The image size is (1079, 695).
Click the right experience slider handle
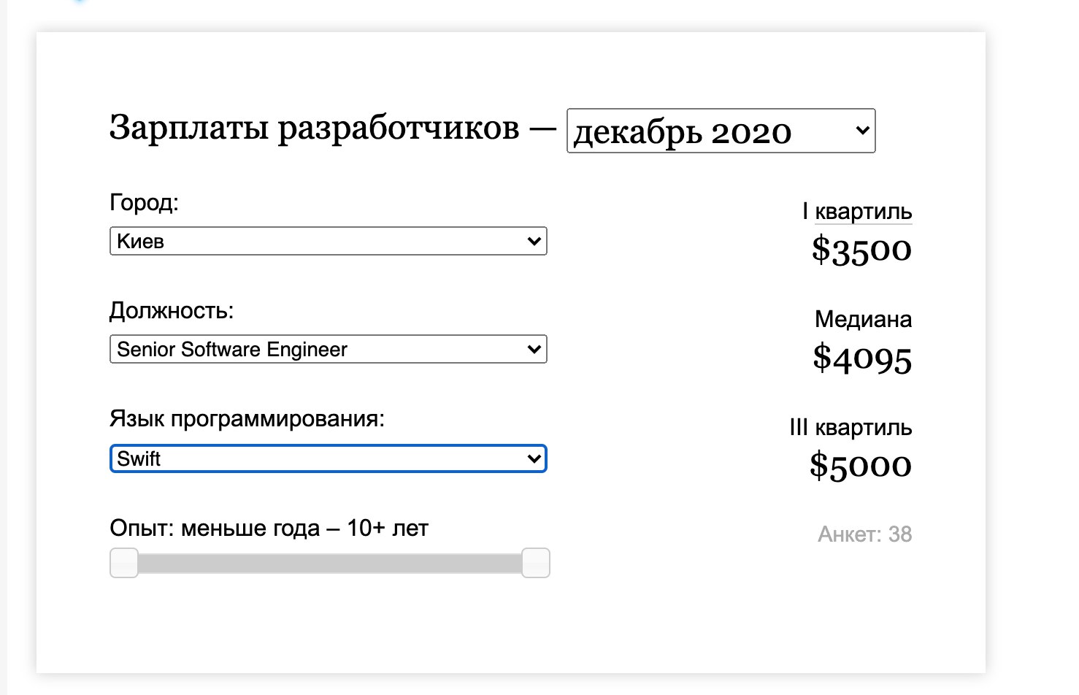[536, 564]
